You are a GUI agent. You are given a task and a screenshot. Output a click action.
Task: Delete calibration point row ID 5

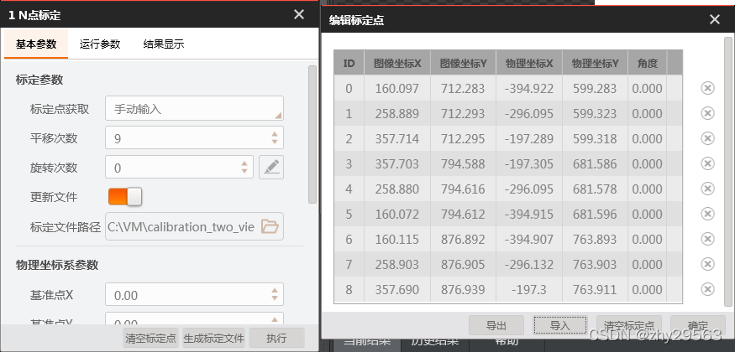coord(707,214)
